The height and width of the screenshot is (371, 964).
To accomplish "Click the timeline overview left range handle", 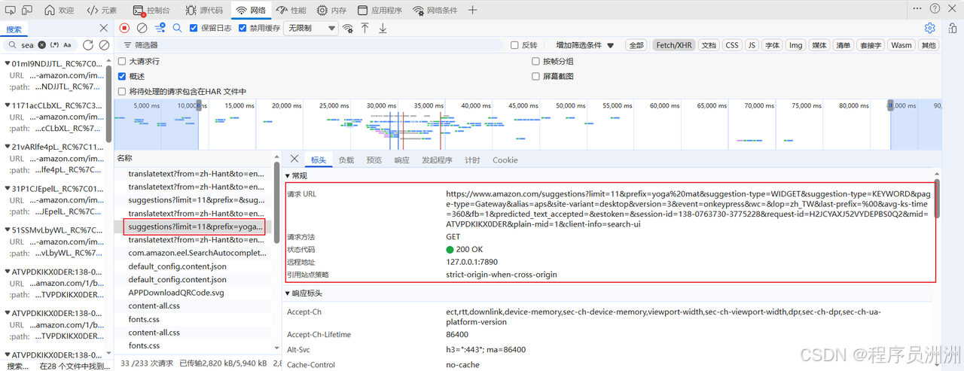I will (x=199, y=106).
